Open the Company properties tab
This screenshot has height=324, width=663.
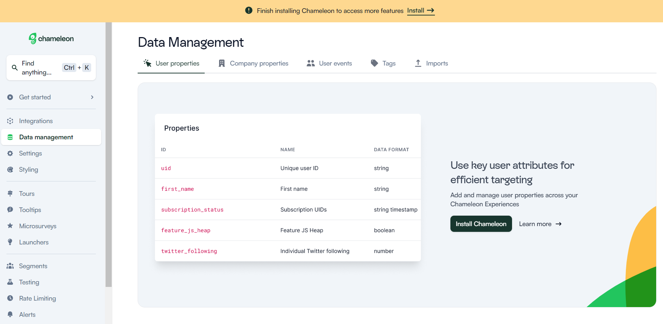[253, 63]
